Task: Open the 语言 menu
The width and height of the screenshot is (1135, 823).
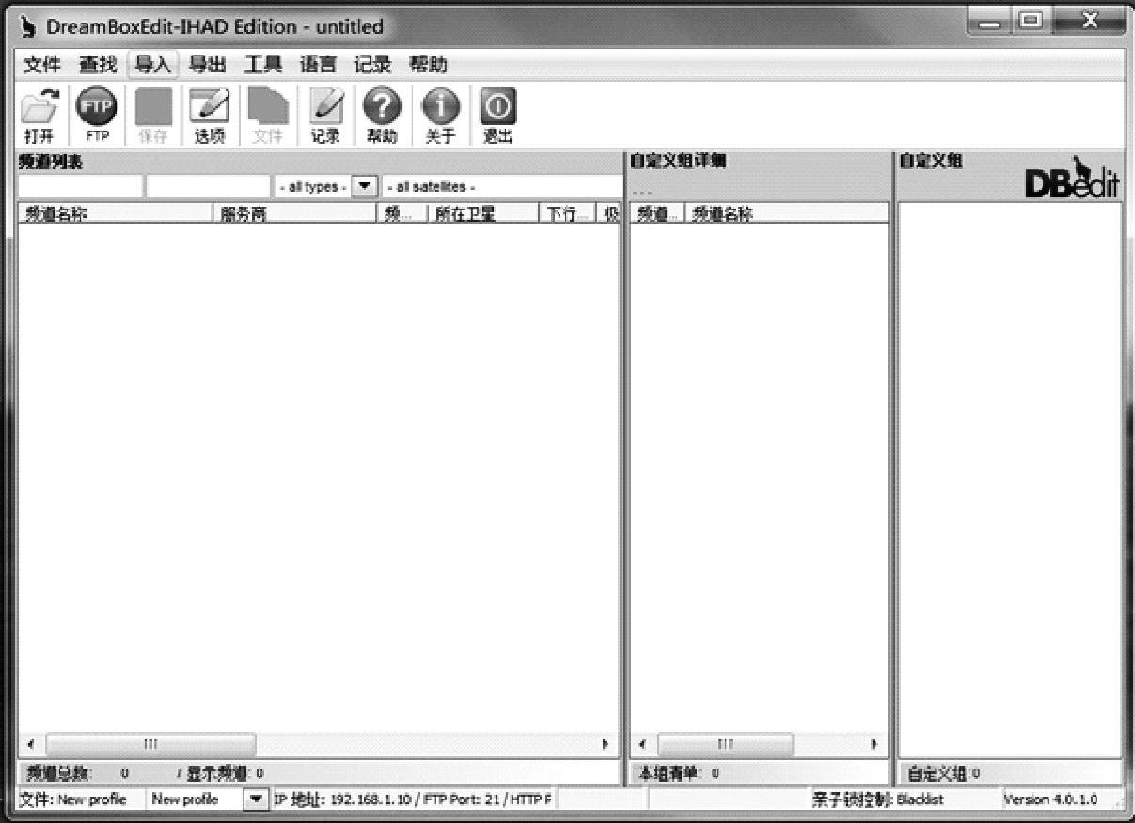Action: point(318,65)
